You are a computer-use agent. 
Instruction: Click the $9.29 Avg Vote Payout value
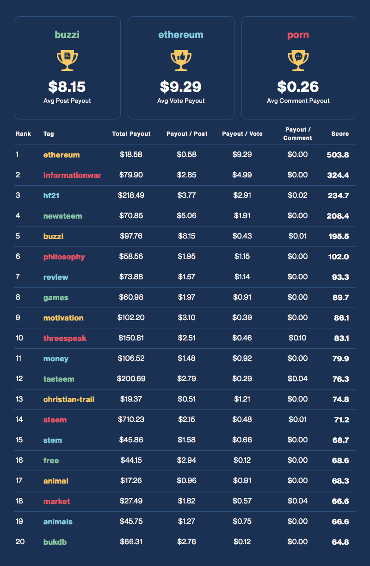181,87
